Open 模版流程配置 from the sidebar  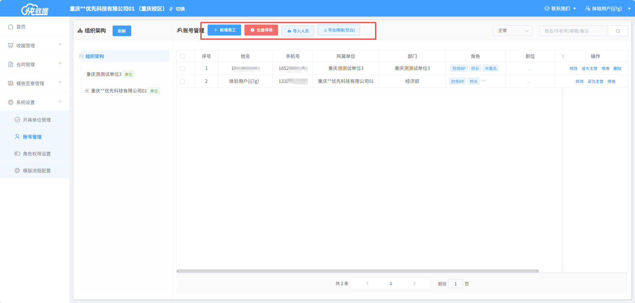[37, 171]
